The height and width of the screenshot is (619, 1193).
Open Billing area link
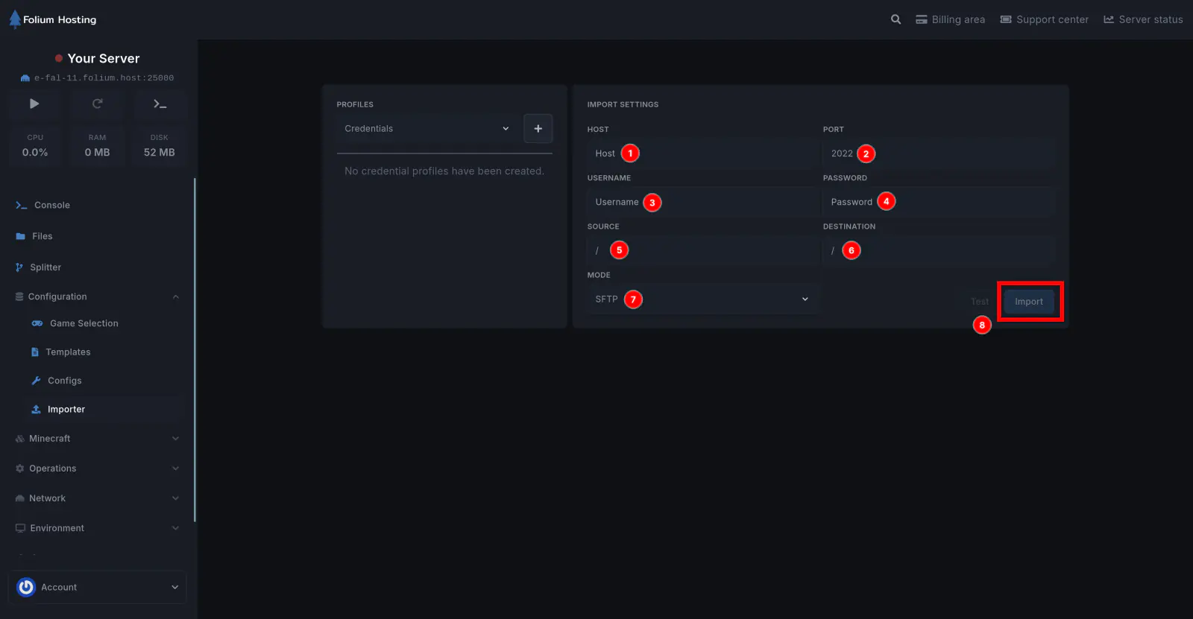click(950, 19)
